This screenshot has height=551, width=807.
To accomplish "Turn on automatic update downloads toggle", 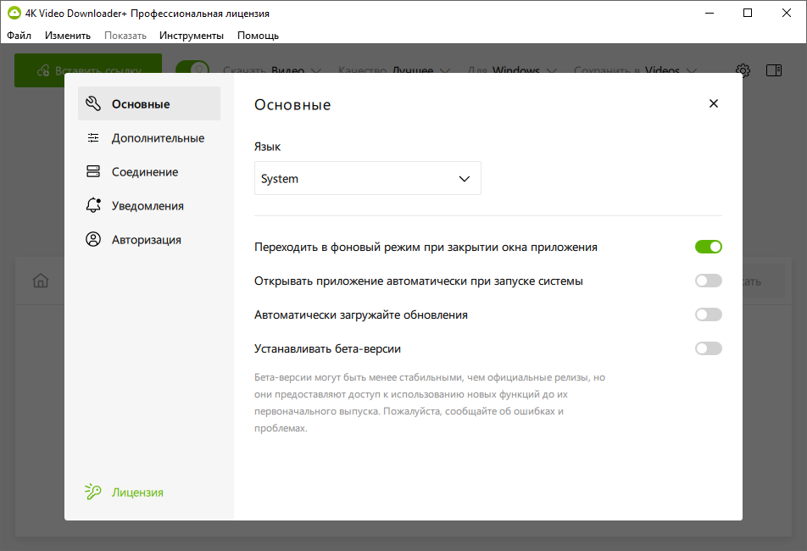I will [708, 314].
